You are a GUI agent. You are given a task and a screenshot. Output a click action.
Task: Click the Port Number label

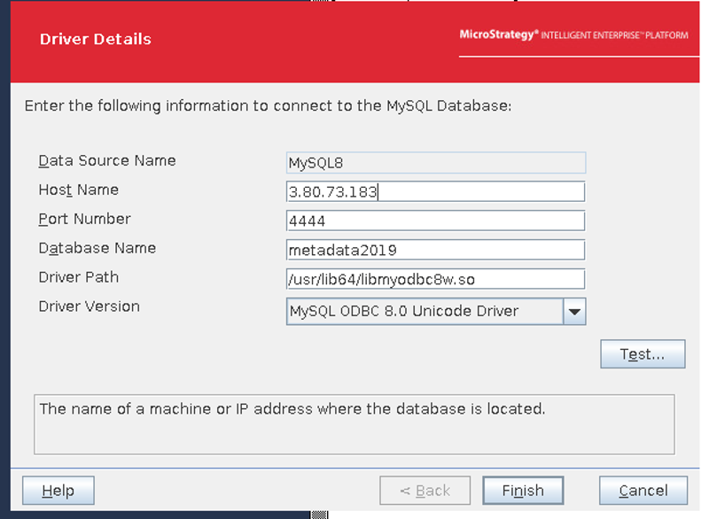point(84,219)
